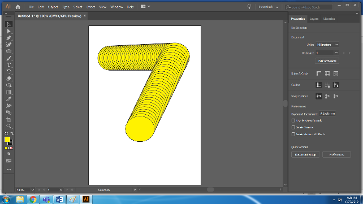Viewport: 363px width, 204px height.
Task: Select the Curvature tool
Action: [9, 45]
